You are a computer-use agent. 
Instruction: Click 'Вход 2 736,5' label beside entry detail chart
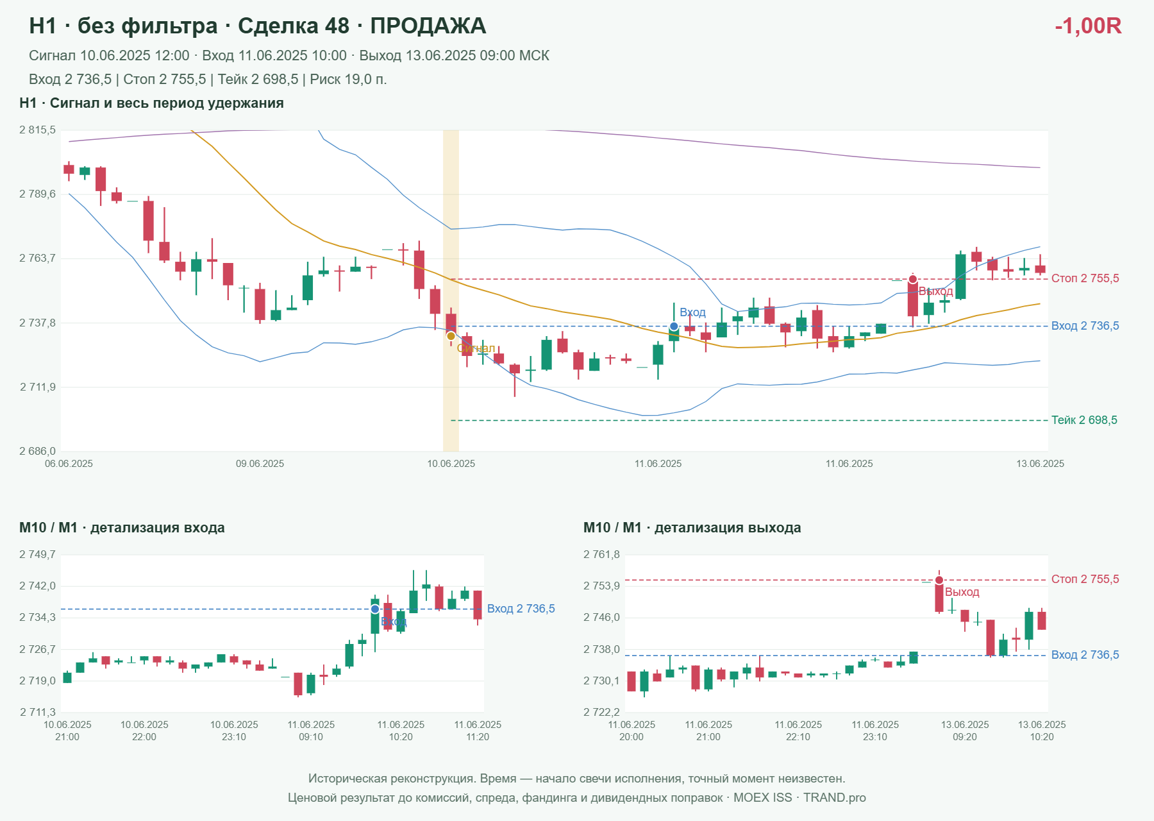[x=521, y=609]
